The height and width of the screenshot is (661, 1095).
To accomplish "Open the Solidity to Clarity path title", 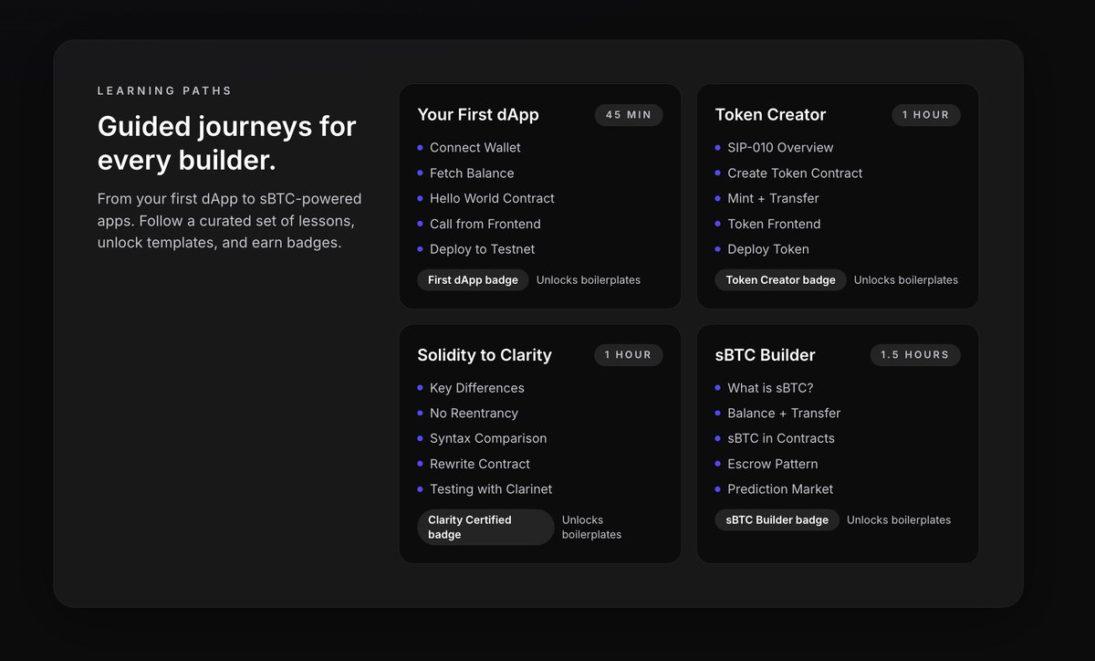I will 485,354.
